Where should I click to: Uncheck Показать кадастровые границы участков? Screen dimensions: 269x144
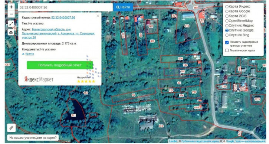(x=227, y=42)
